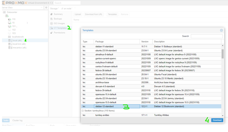Viewport: 228px width, 132px height.
Task: Focus the Templates search field
Action: click(x=207, y=36)
